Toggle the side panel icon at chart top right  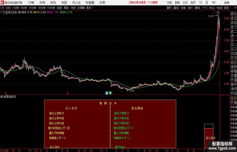point(218,12)
